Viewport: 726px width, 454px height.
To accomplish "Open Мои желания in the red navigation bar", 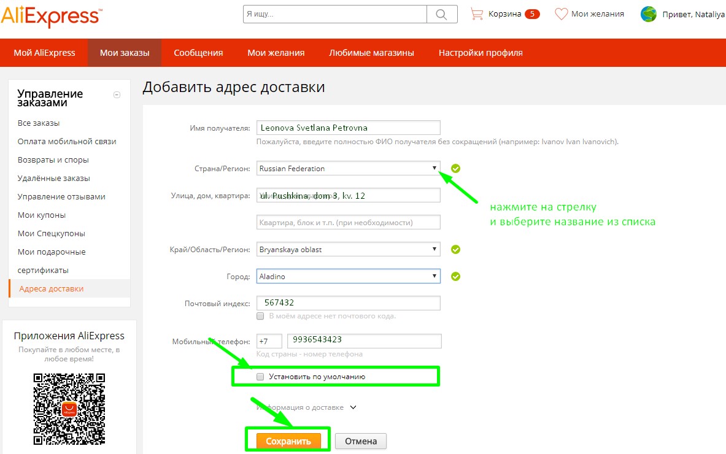I will pos(276,53).
